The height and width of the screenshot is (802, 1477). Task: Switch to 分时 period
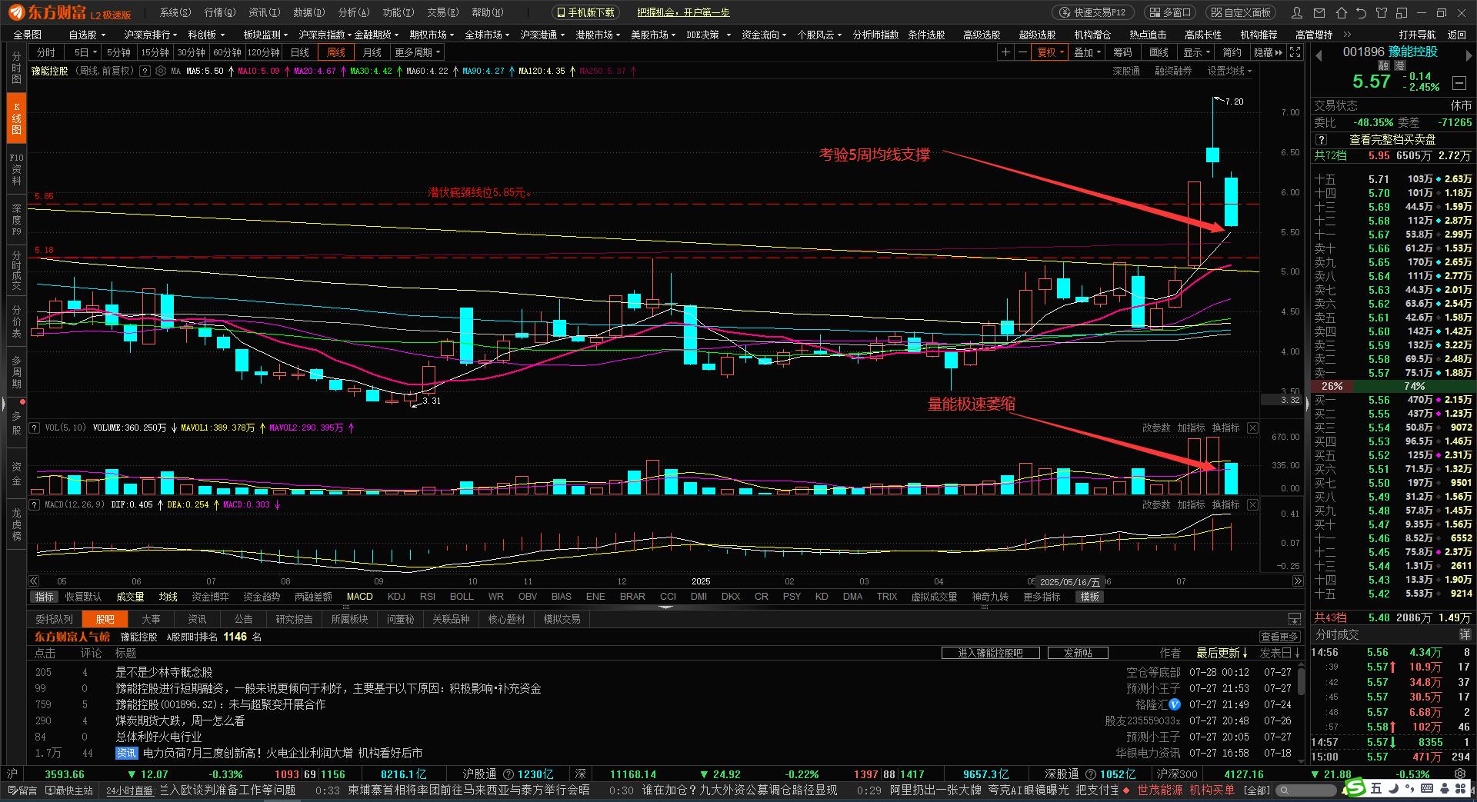pyautogui.click(x=46, y=52)
